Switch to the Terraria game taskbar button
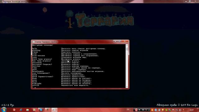 click(48, 110)
